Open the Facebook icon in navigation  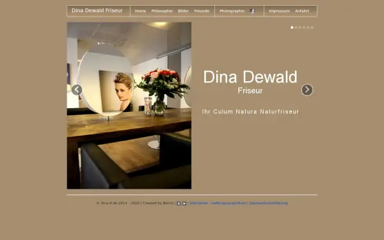[x=252, y=11]
